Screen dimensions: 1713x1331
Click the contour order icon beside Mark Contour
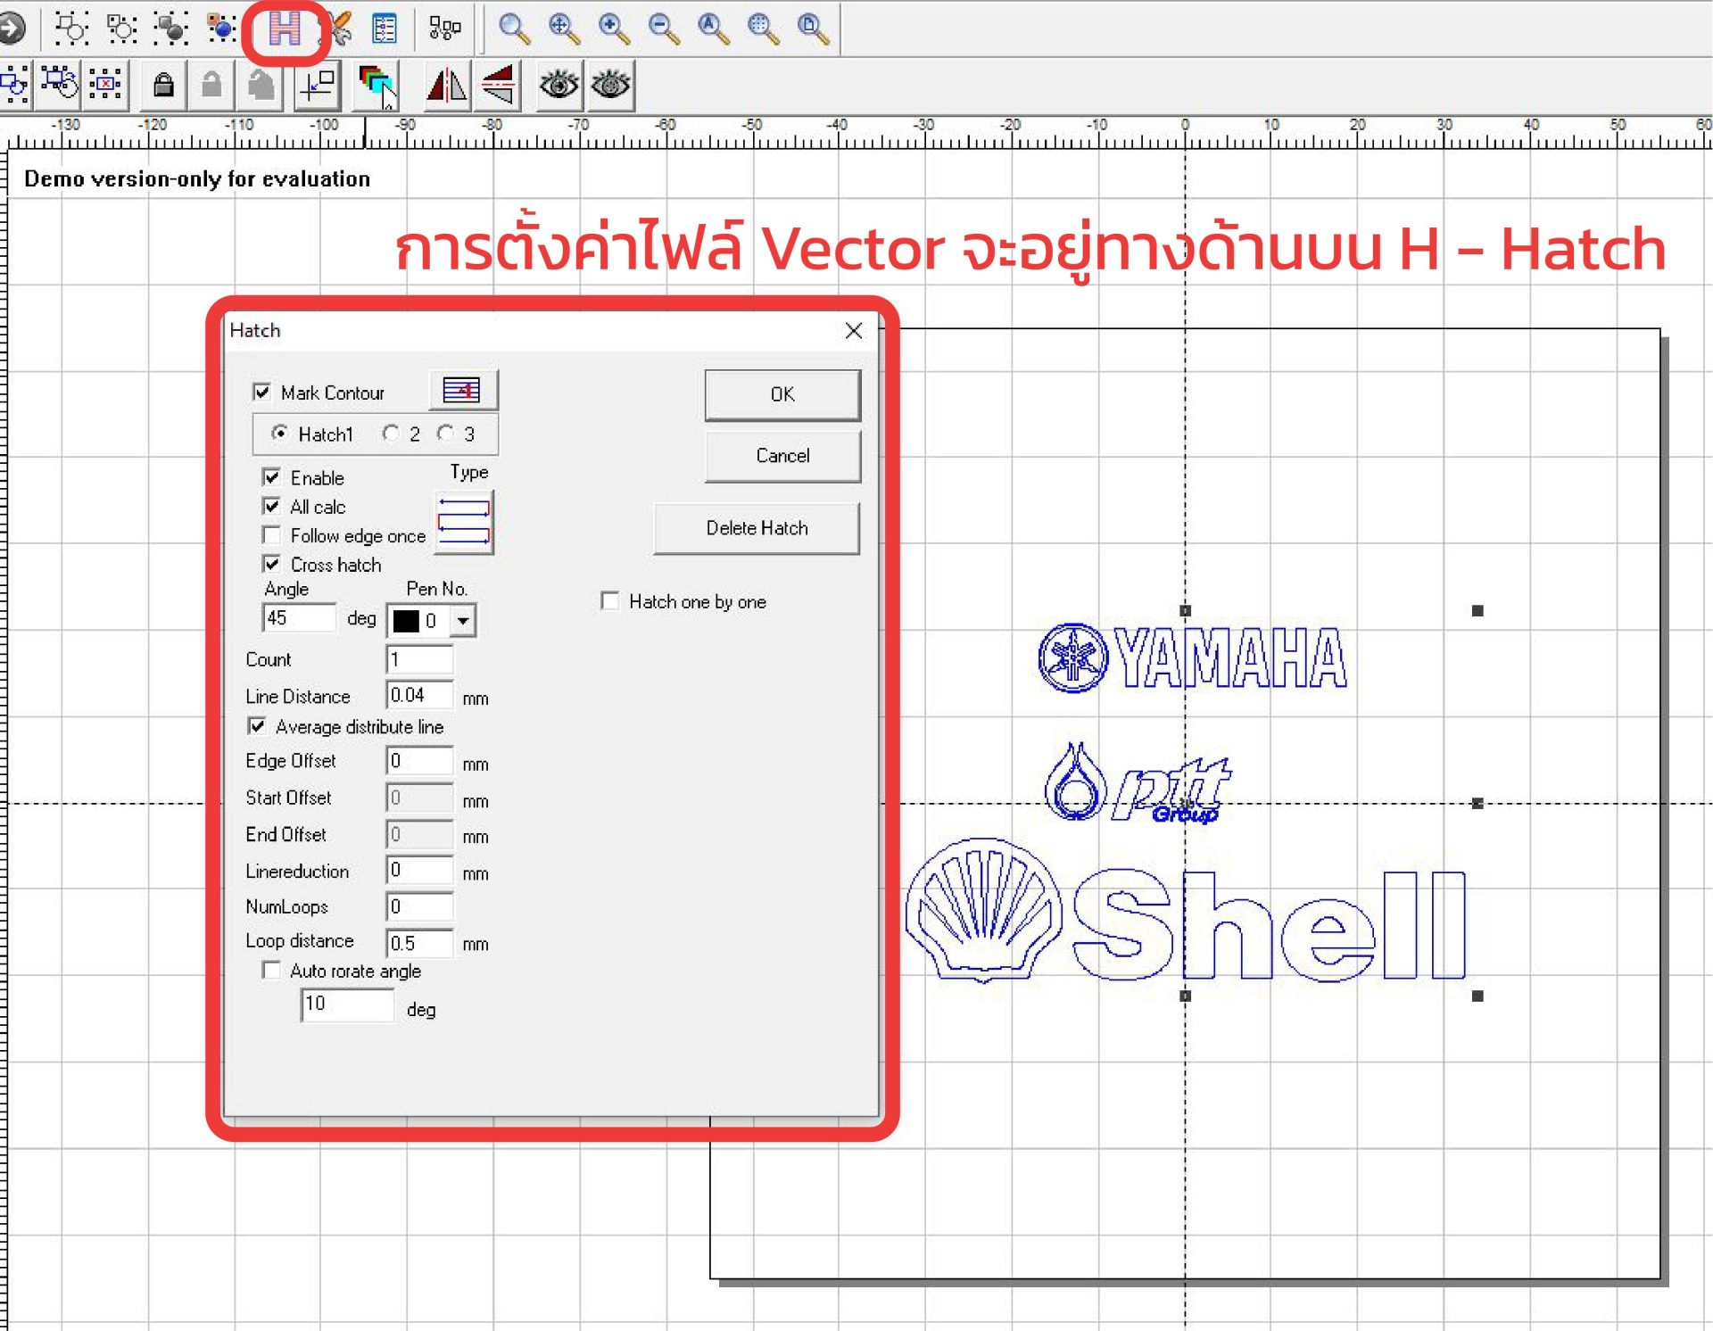click(x=462, y=390)
